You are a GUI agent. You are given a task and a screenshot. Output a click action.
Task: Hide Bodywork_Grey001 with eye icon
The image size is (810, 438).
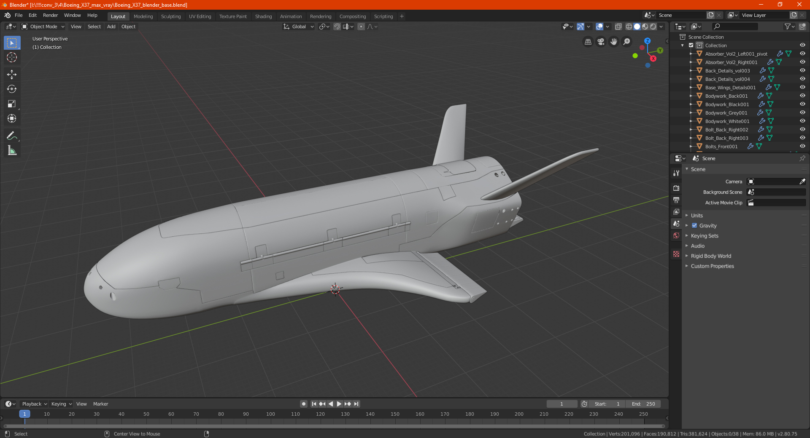coord(802,113)
